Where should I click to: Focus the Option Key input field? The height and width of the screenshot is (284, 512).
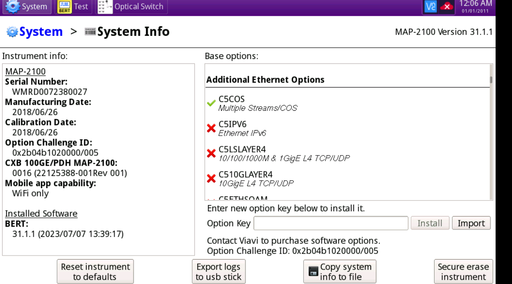click(x=331, y=223)
